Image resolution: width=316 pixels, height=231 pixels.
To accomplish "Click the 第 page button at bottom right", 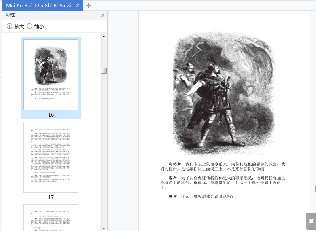I will coord(311,221).
